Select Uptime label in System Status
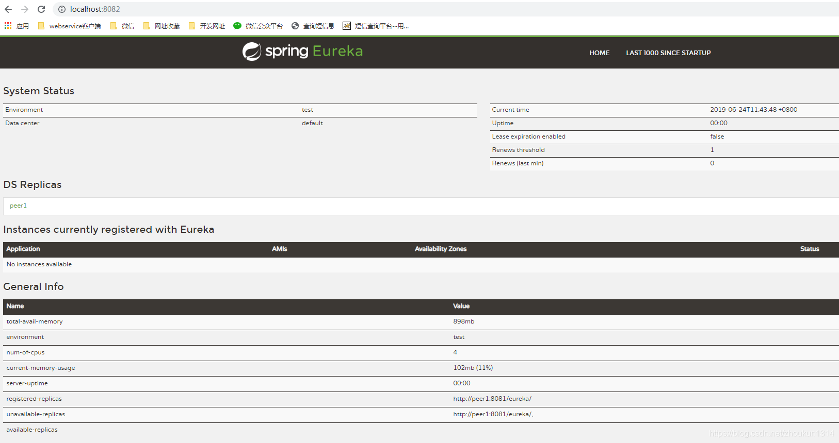This screenshot has height=443, width=839. coord(503,123)
